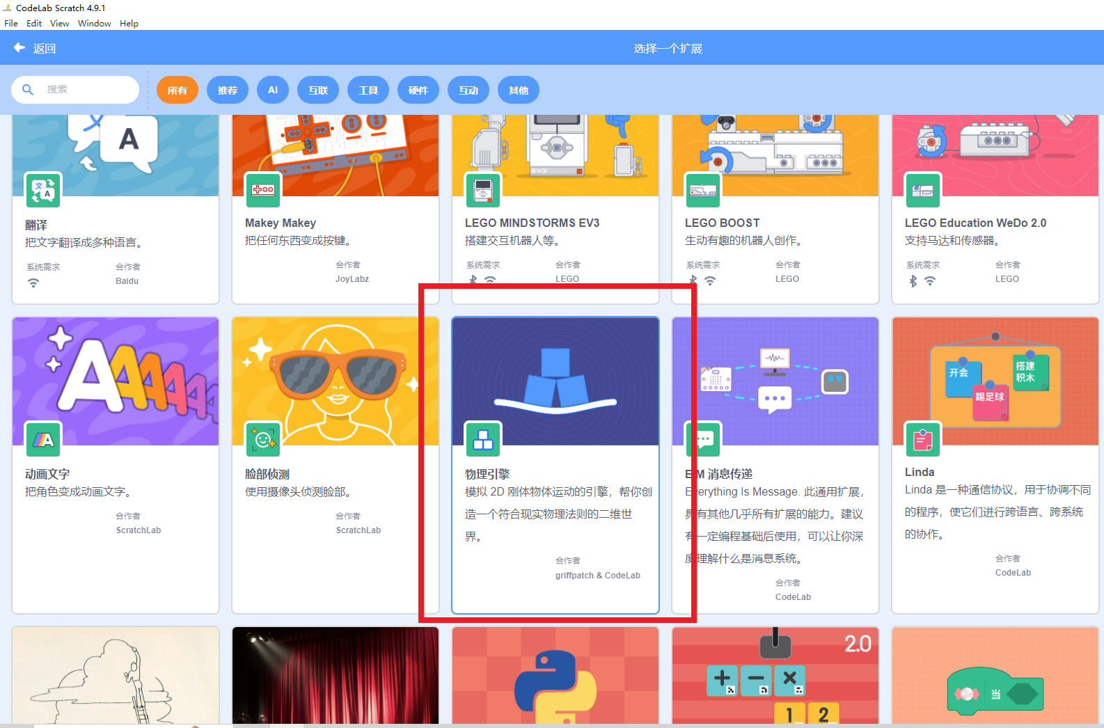
Task: Click the EIM message bubble icon
Action: (x=703, y=439)
